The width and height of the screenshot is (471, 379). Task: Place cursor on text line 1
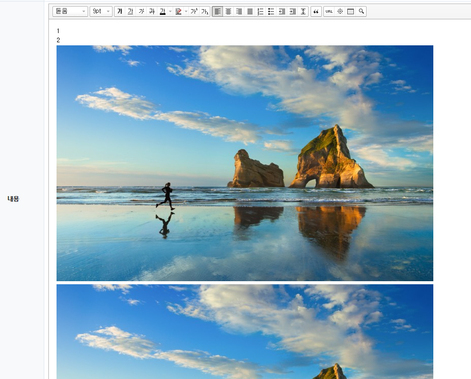point(58,31)
